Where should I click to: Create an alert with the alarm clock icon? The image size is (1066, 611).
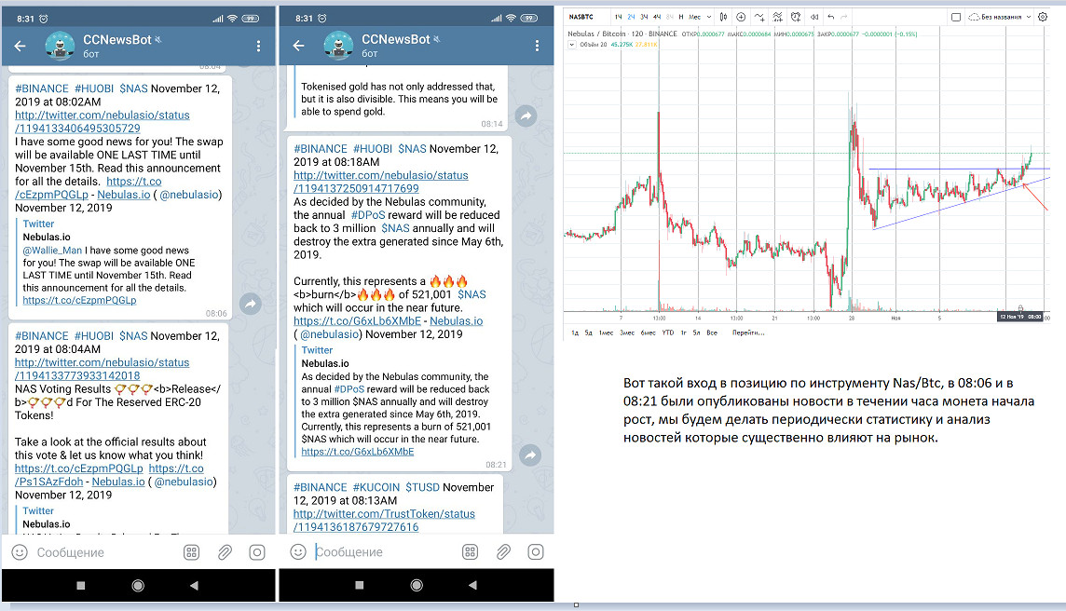796,17
